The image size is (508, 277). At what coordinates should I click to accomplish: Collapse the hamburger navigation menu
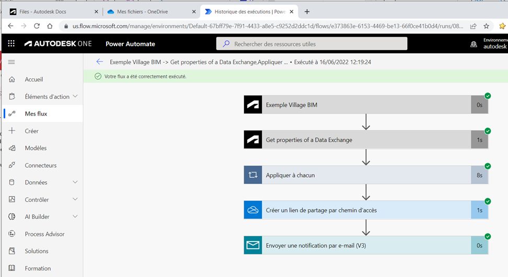pos(11,62)
